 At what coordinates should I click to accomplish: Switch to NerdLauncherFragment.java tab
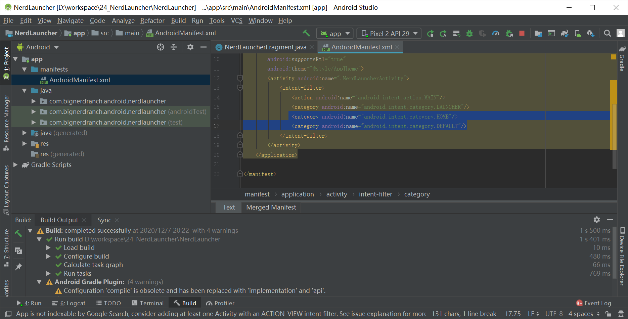click(x=265, y=47)
